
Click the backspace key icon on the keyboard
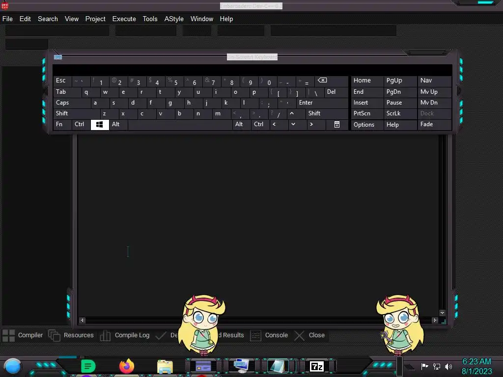[x=322, y=81]
